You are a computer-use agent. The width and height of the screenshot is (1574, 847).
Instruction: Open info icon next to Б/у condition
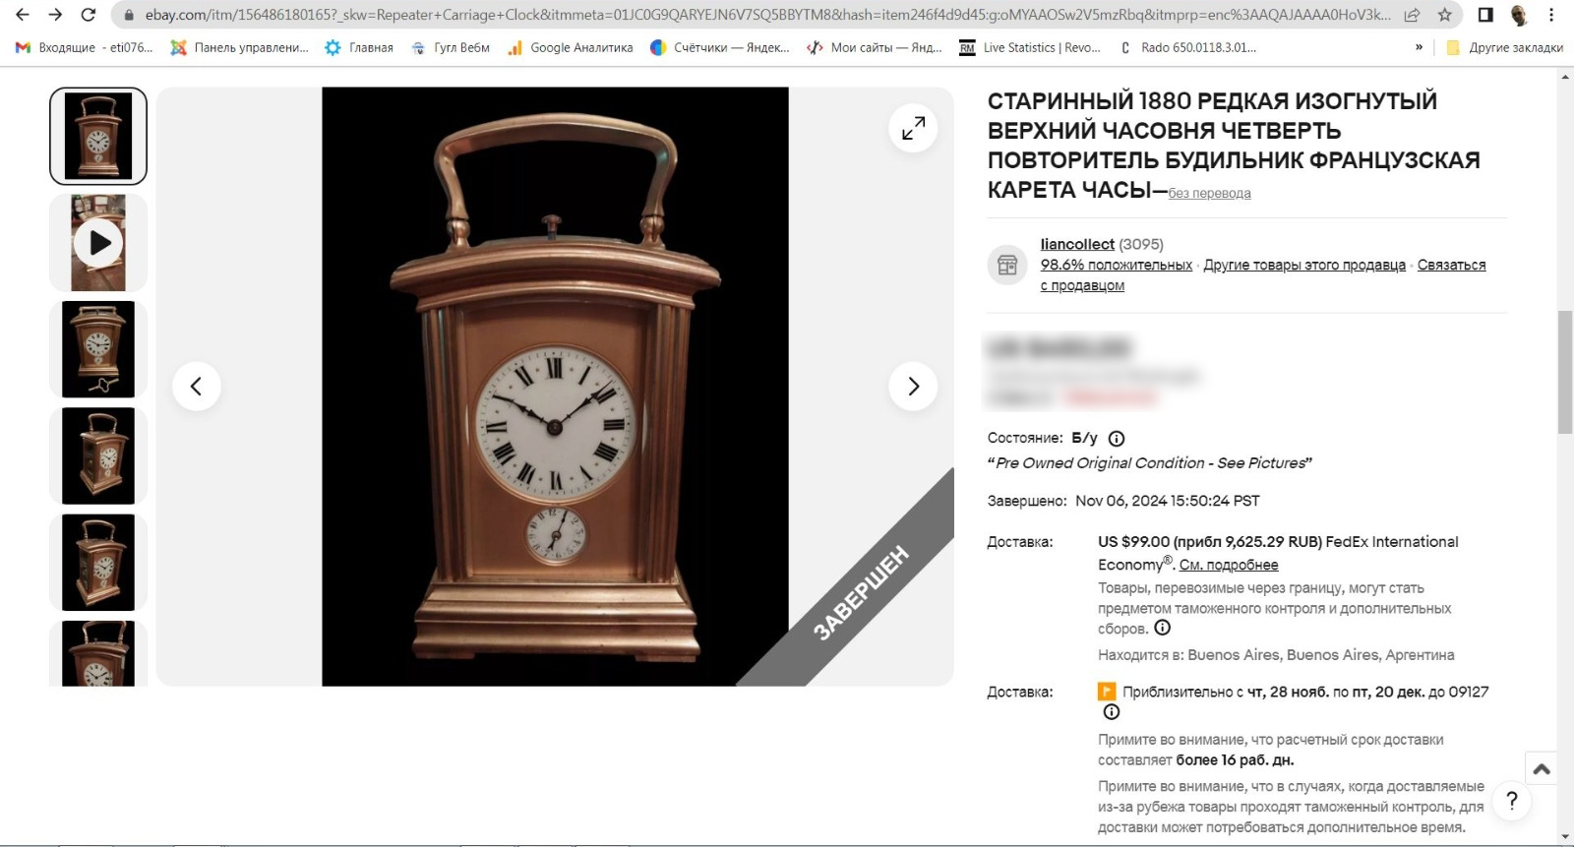coord(1117,439)
